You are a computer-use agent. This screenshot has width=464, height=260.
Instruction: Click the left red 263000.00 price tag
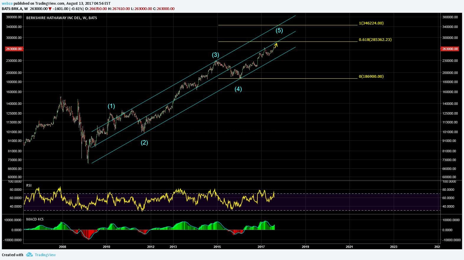click(x=14, y=49)
